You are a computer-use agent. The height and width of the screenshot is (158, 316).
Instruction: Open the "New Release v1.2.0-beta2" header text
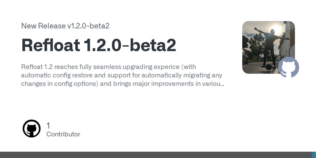point(65,26)
